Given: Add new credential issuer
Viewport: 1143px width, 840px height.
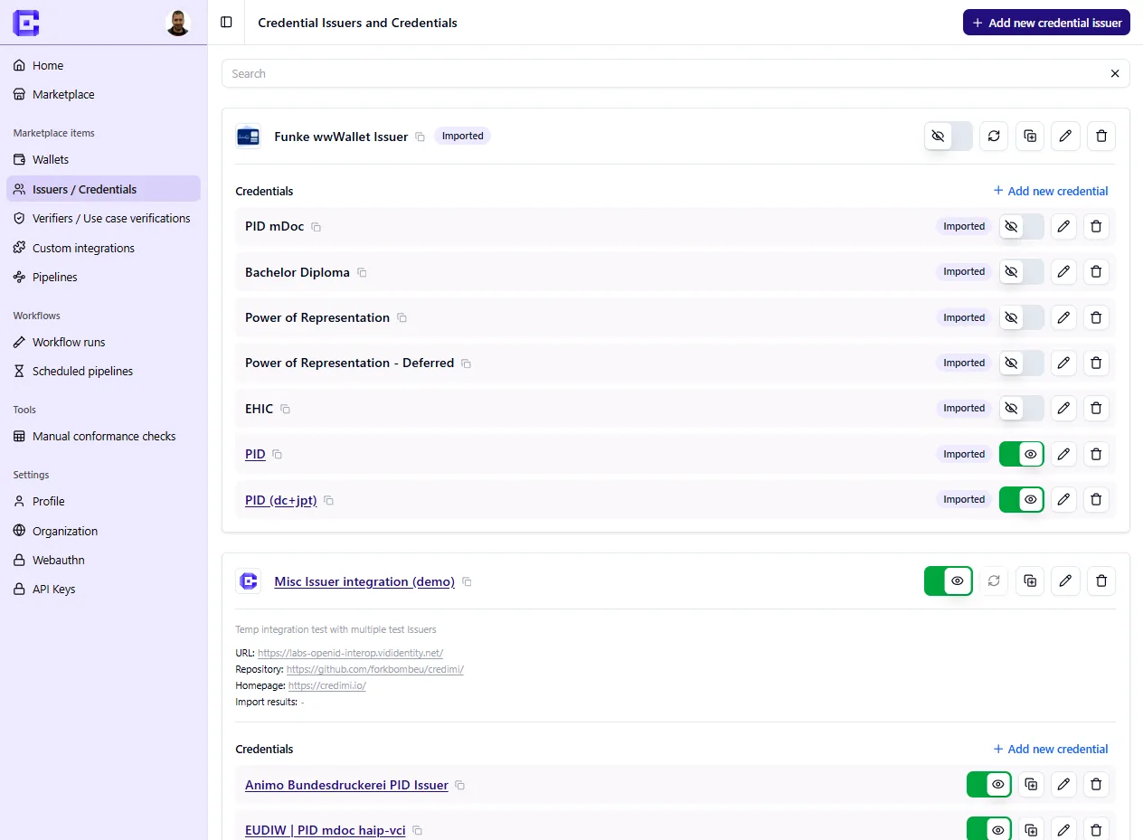Looking at the screenshot, I should (x=1046, y=23).
